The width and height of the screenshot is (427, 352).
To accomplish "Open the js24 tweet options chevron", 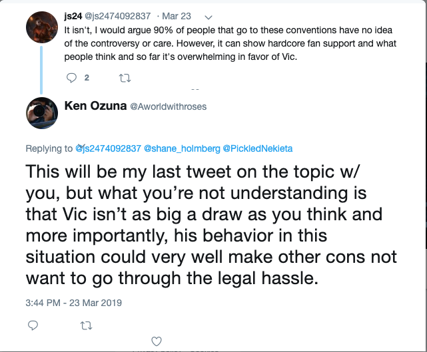I will pos(209,17).
